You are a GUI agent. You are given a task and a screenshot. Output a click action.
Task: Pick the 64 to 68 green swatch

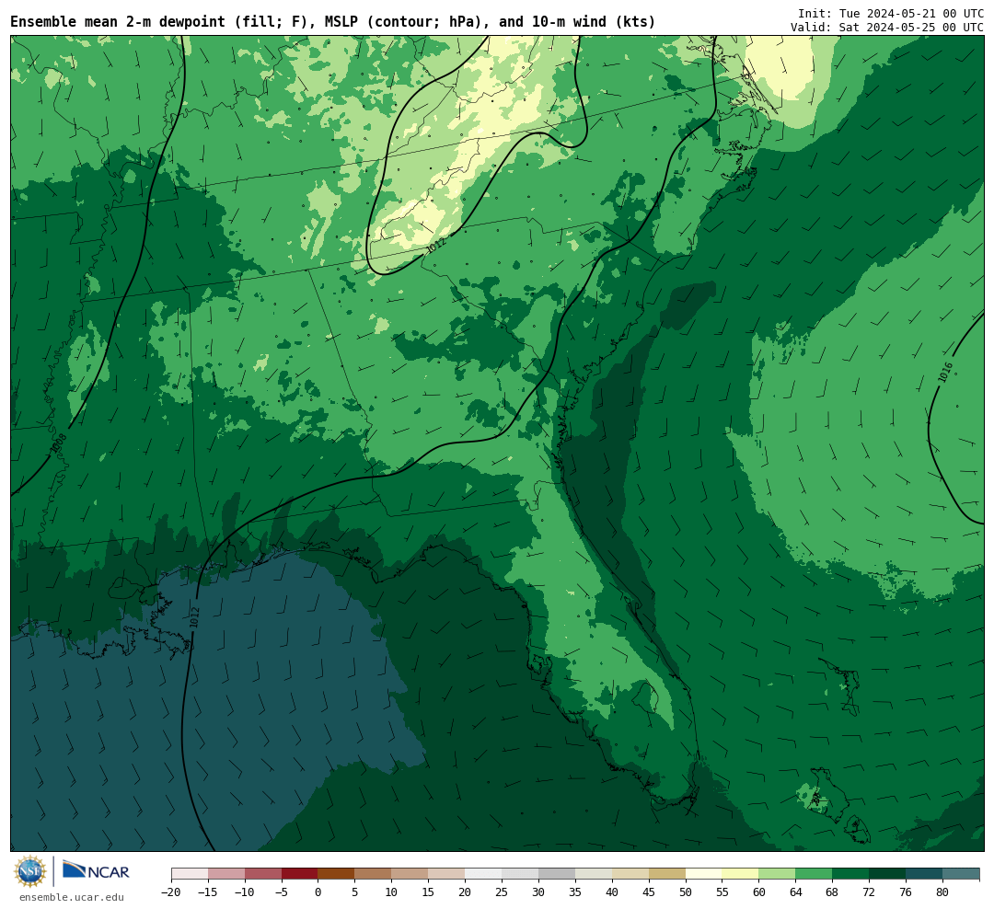click(815, 874)
